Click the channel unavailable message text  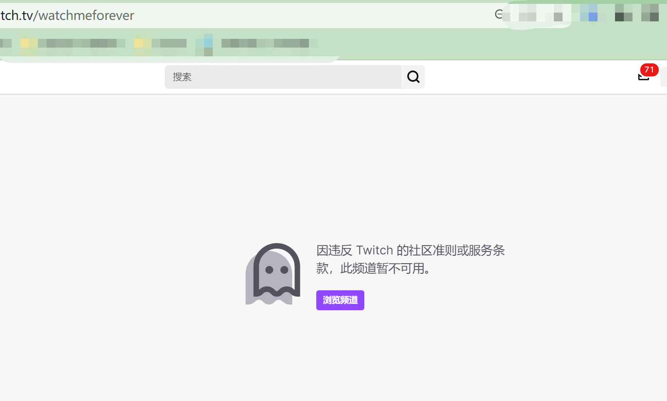(411, 259)
